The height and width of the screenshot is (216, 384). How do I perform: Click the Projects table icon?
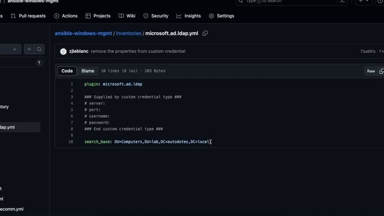click(x=88, y=16)
